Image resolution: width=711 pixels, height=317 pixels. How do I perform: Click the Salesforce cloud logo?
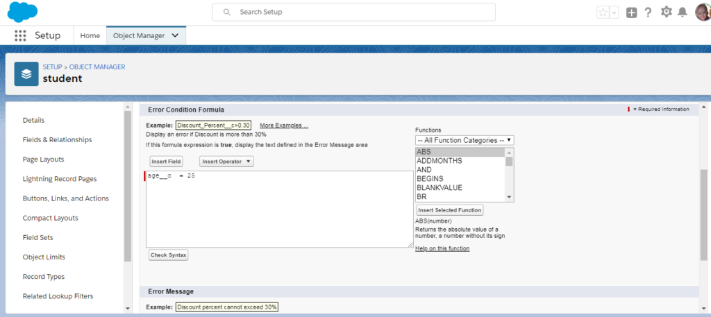22,12
